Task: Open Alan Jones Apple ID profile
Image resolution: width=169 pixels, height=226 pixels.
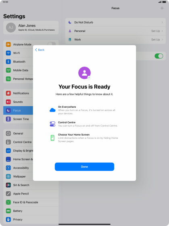Action: pos(31,27)
